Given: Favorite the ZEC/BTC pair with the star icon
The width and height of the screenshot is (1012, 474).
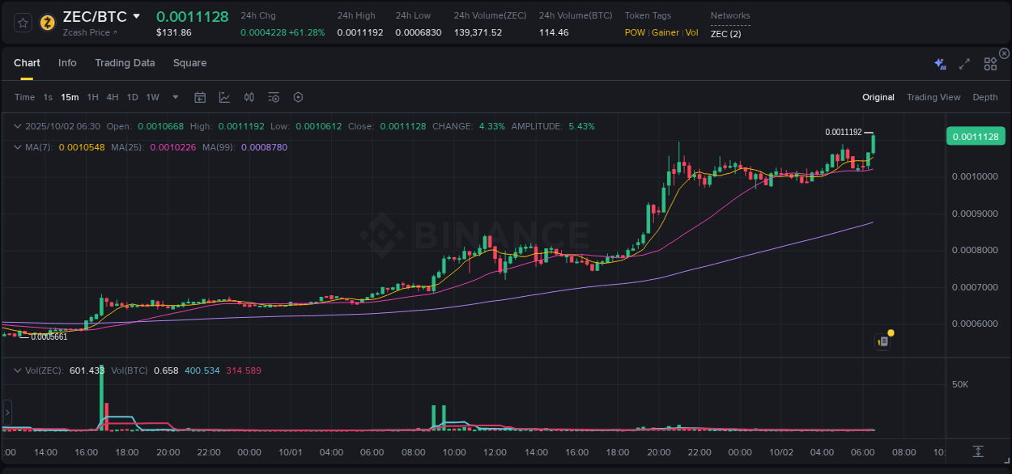Looking at the screenshot, I should coord(22,22).
